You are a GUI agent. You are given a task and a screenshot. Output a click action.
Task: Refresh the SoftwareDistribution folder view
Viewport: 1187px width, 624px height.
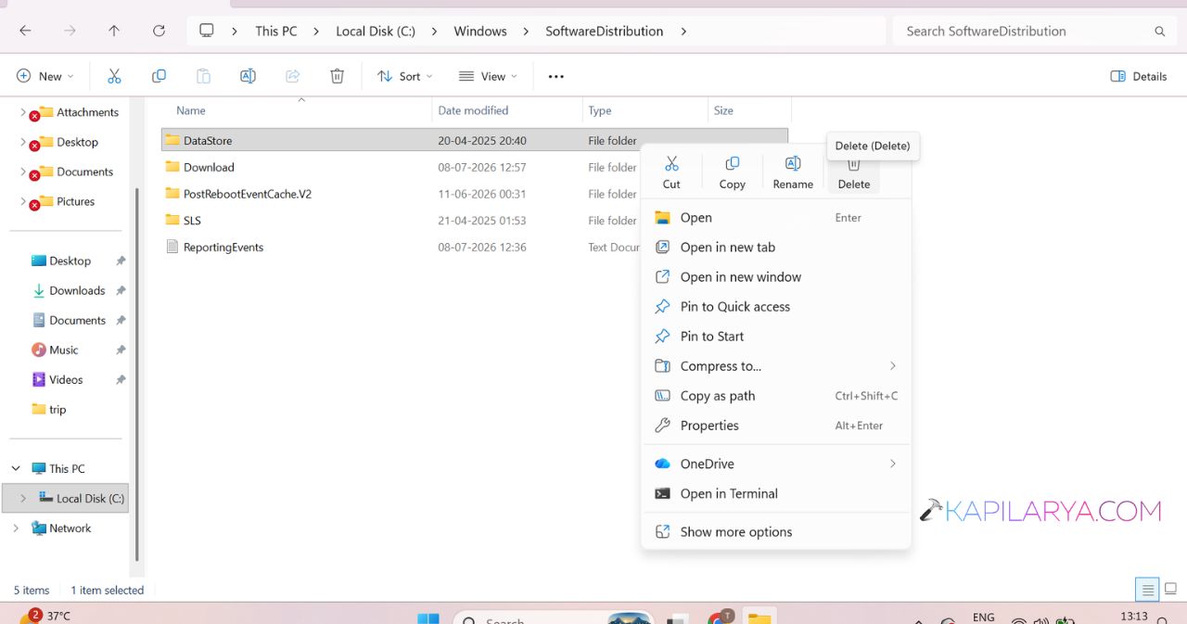(x=159, y=31)
